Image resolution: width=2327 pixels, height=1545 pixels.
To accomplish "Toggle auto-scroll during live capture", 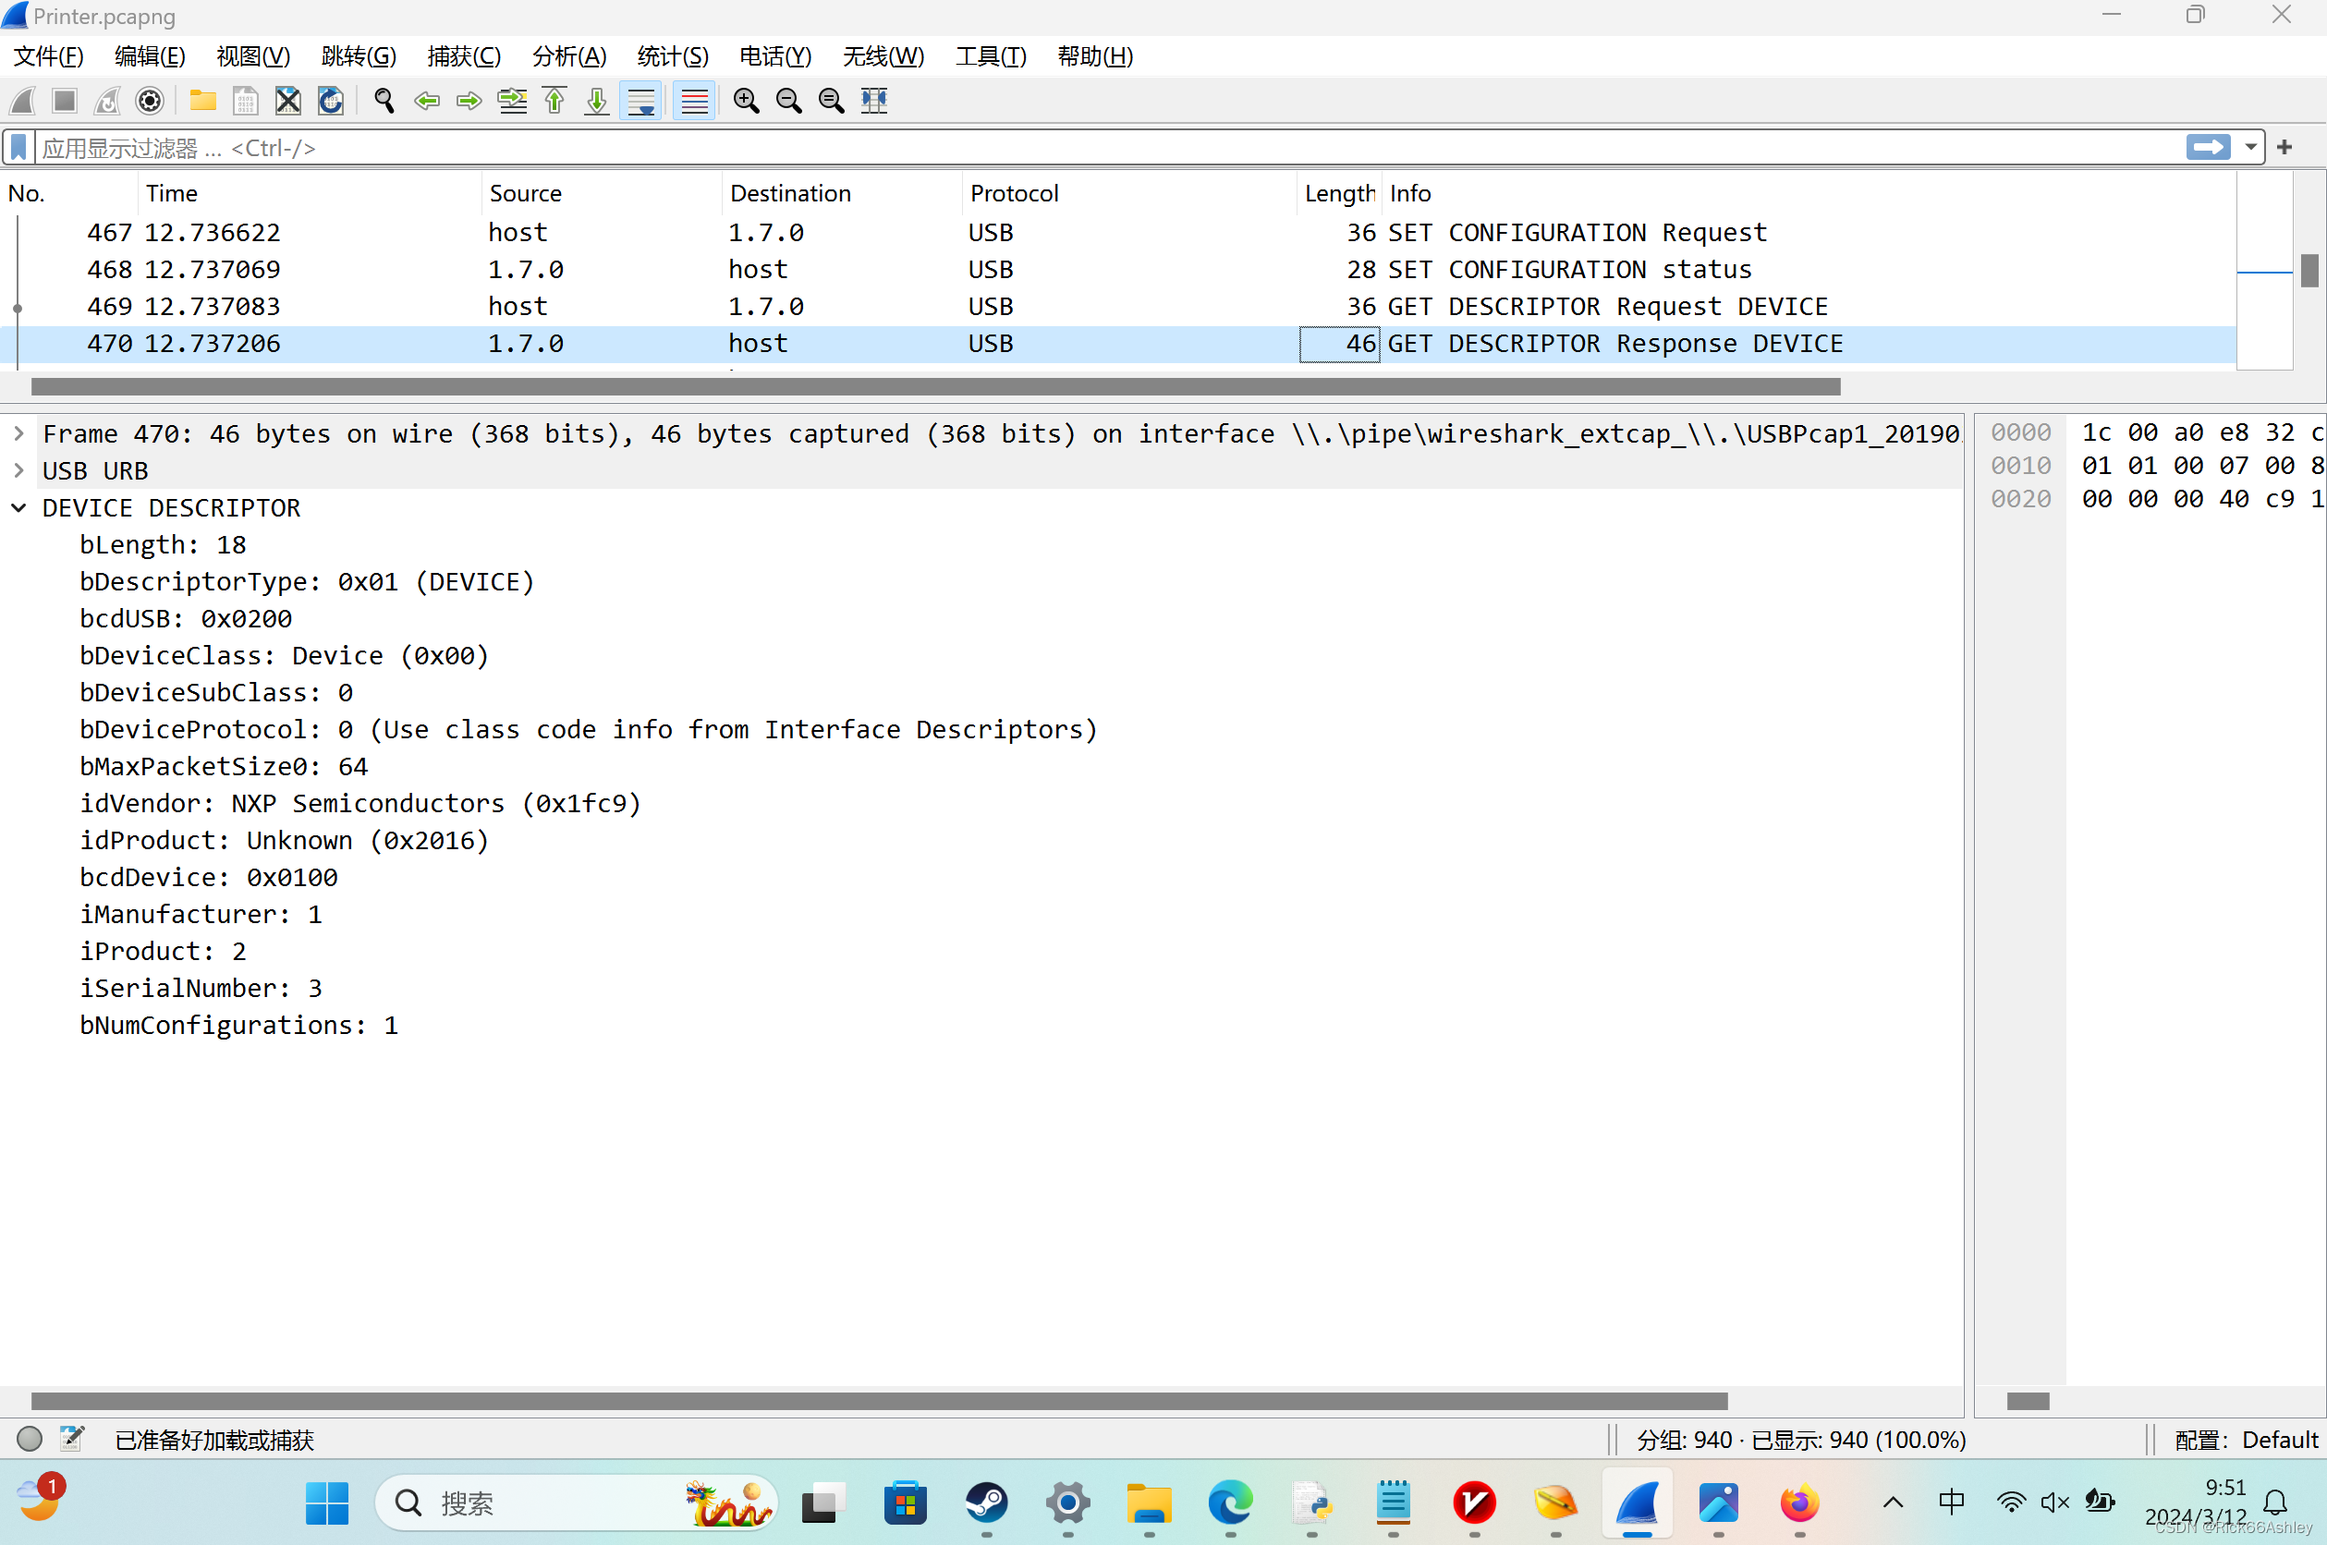I will (641, 101).
